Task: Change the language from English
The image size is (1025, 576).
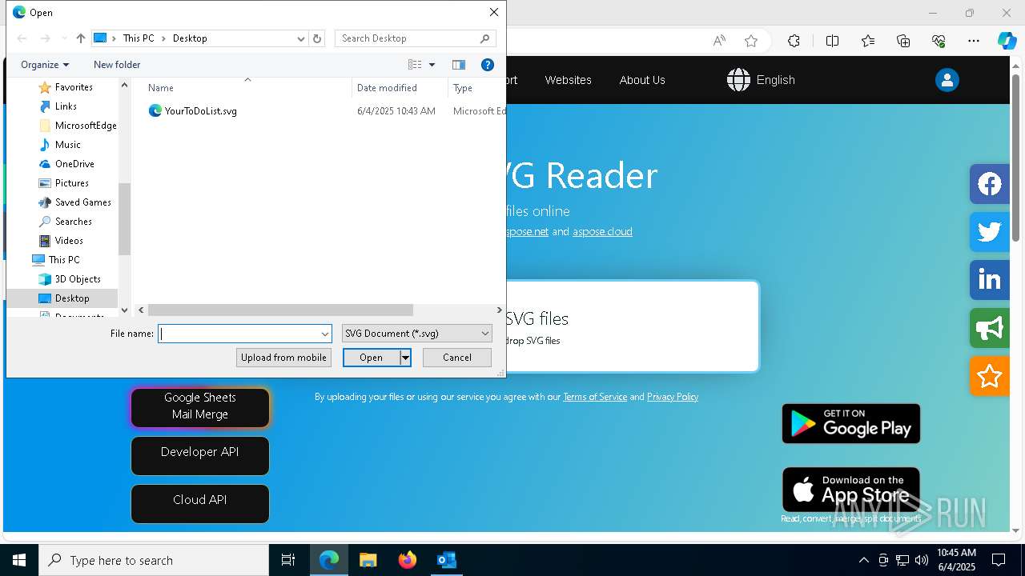Action: click(x=761, y=80)
